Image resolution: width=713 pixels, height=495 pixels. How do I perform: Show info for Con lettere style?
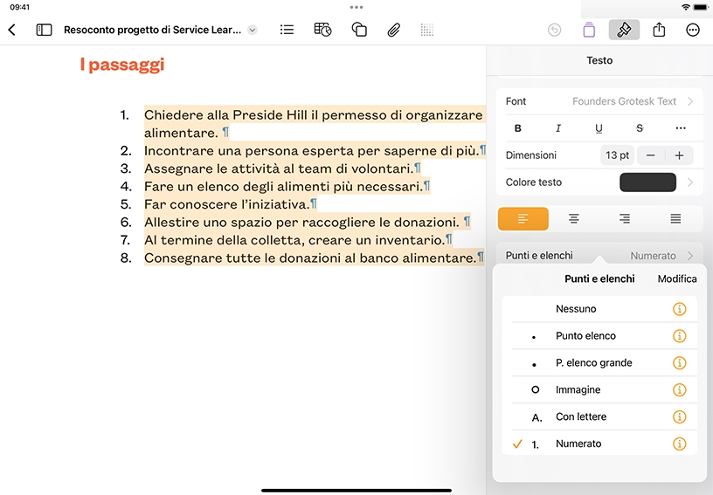(679, 417)
